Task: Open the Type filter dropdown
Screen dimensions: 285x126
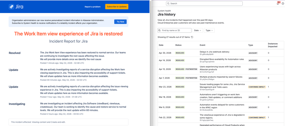Action: (209, 30)
